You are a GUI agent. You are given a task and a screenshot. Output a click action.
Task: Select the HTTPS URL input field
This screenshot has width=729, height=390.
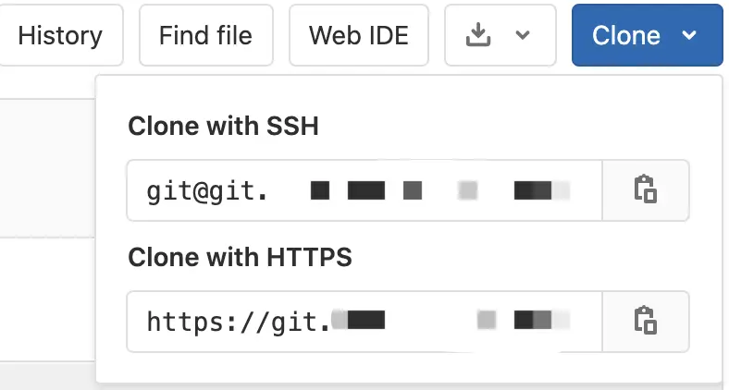coord(364,321)
